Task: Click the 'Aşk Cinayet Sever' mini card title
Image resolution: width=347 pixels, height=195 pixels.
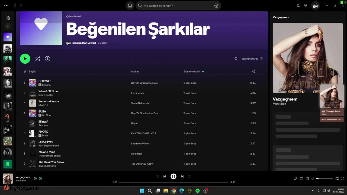Action: pyautogui.click(x=331, y=111)
